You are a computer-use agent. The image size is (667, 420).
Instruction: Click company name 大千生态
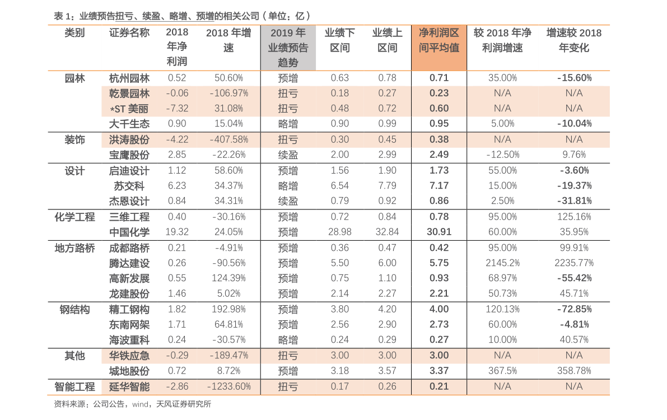[x=129, y=124]
